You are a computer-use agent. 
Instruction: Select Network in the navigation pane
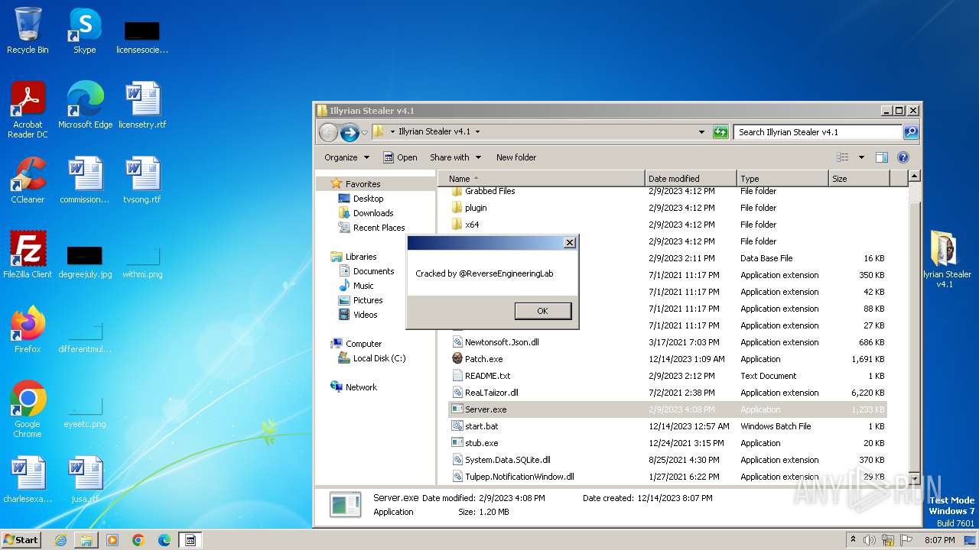tap(361, 387)
